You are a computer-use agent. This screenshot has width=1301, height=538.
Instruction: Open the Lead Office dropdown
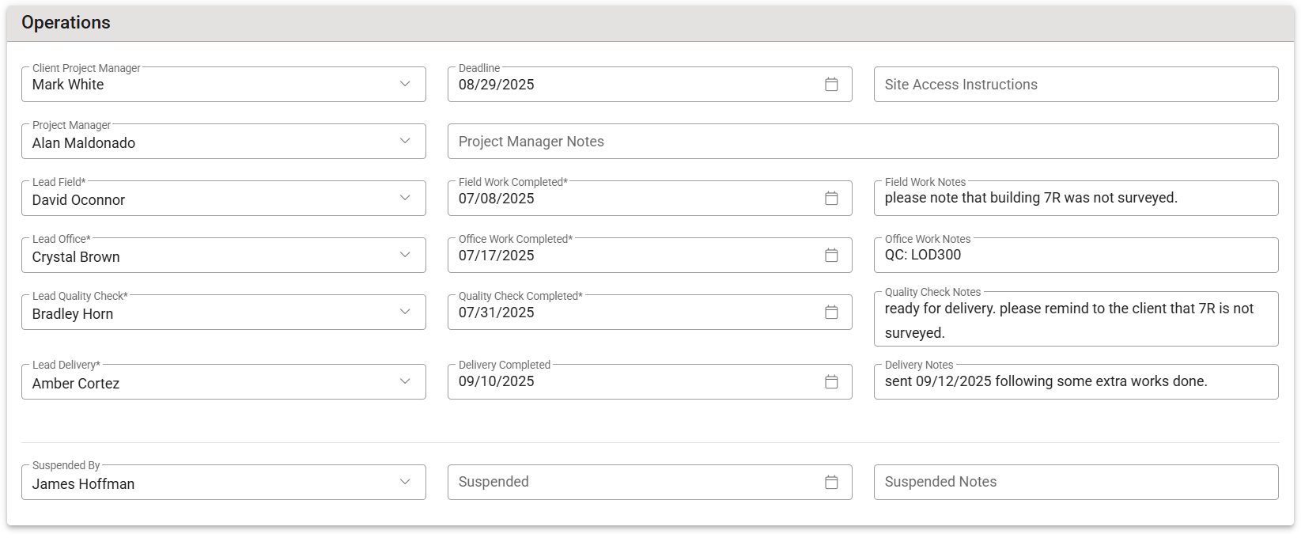tap(405, 256)
